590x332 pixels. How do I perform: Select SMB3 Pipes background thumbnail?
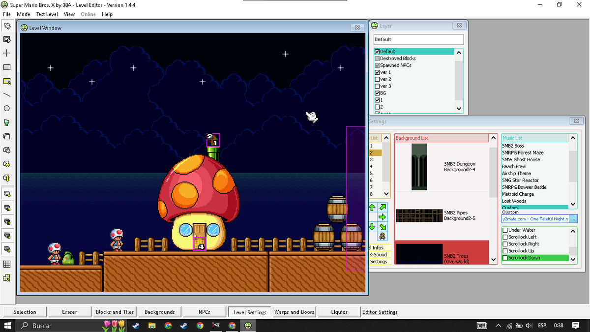[x=418, y=215]
